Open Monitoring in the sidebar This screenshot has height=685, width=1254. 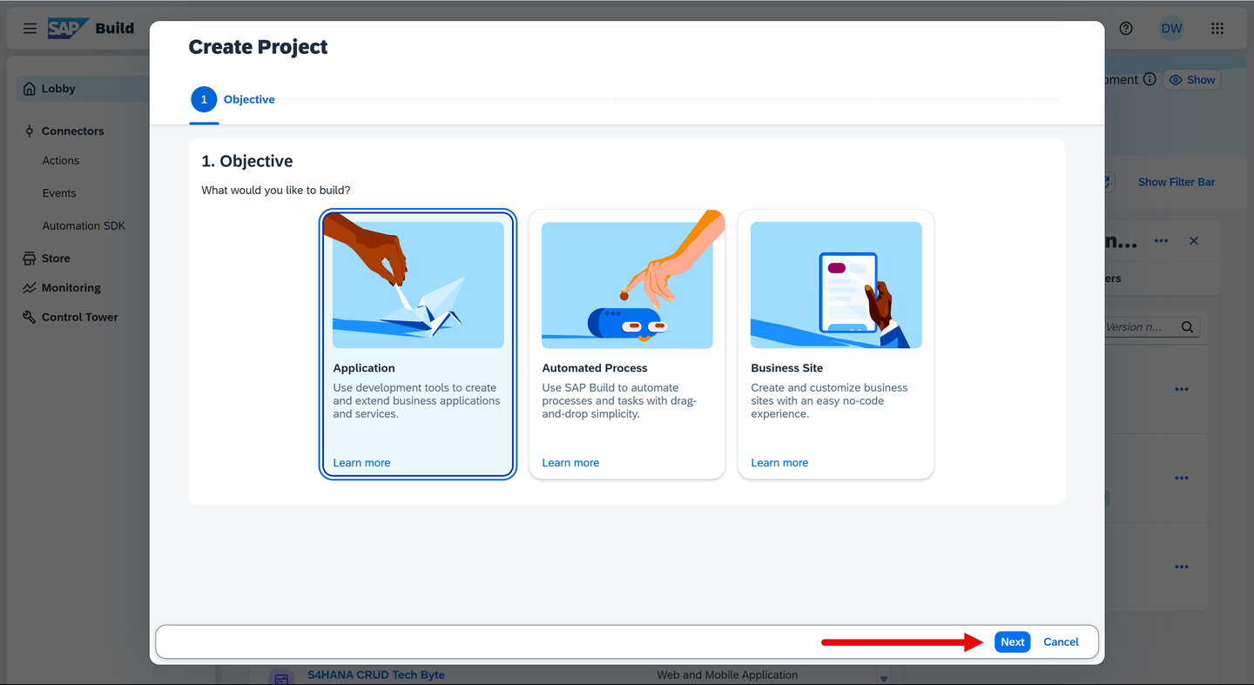[x=71, y=288]
